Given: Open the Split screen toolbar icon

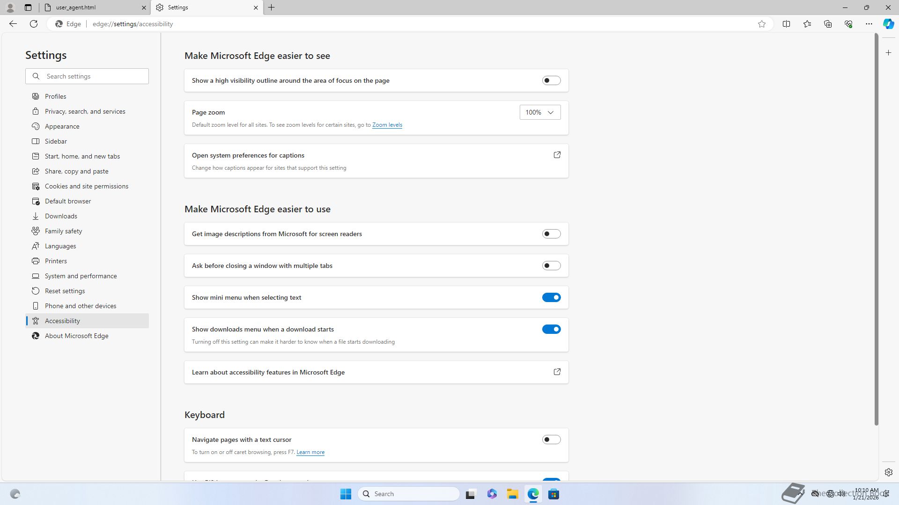Looking at the screenshot, I should click(786, 24).
